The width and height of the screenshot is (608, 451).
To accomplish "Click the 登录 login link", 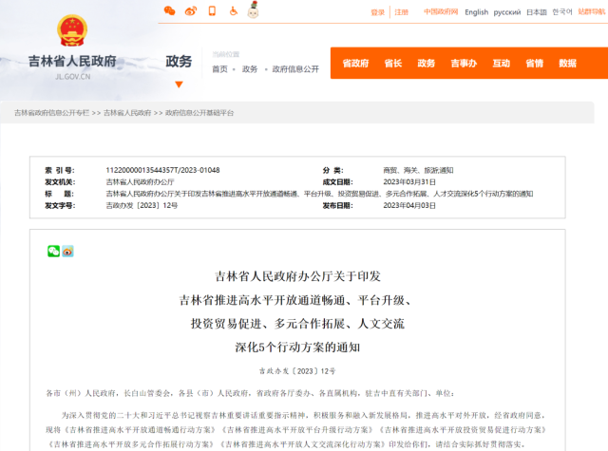I will coord(377,12).
